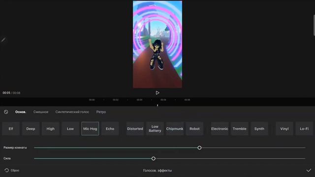Select the Deep voice effect

pyautogui.click(x=31, y=129)
